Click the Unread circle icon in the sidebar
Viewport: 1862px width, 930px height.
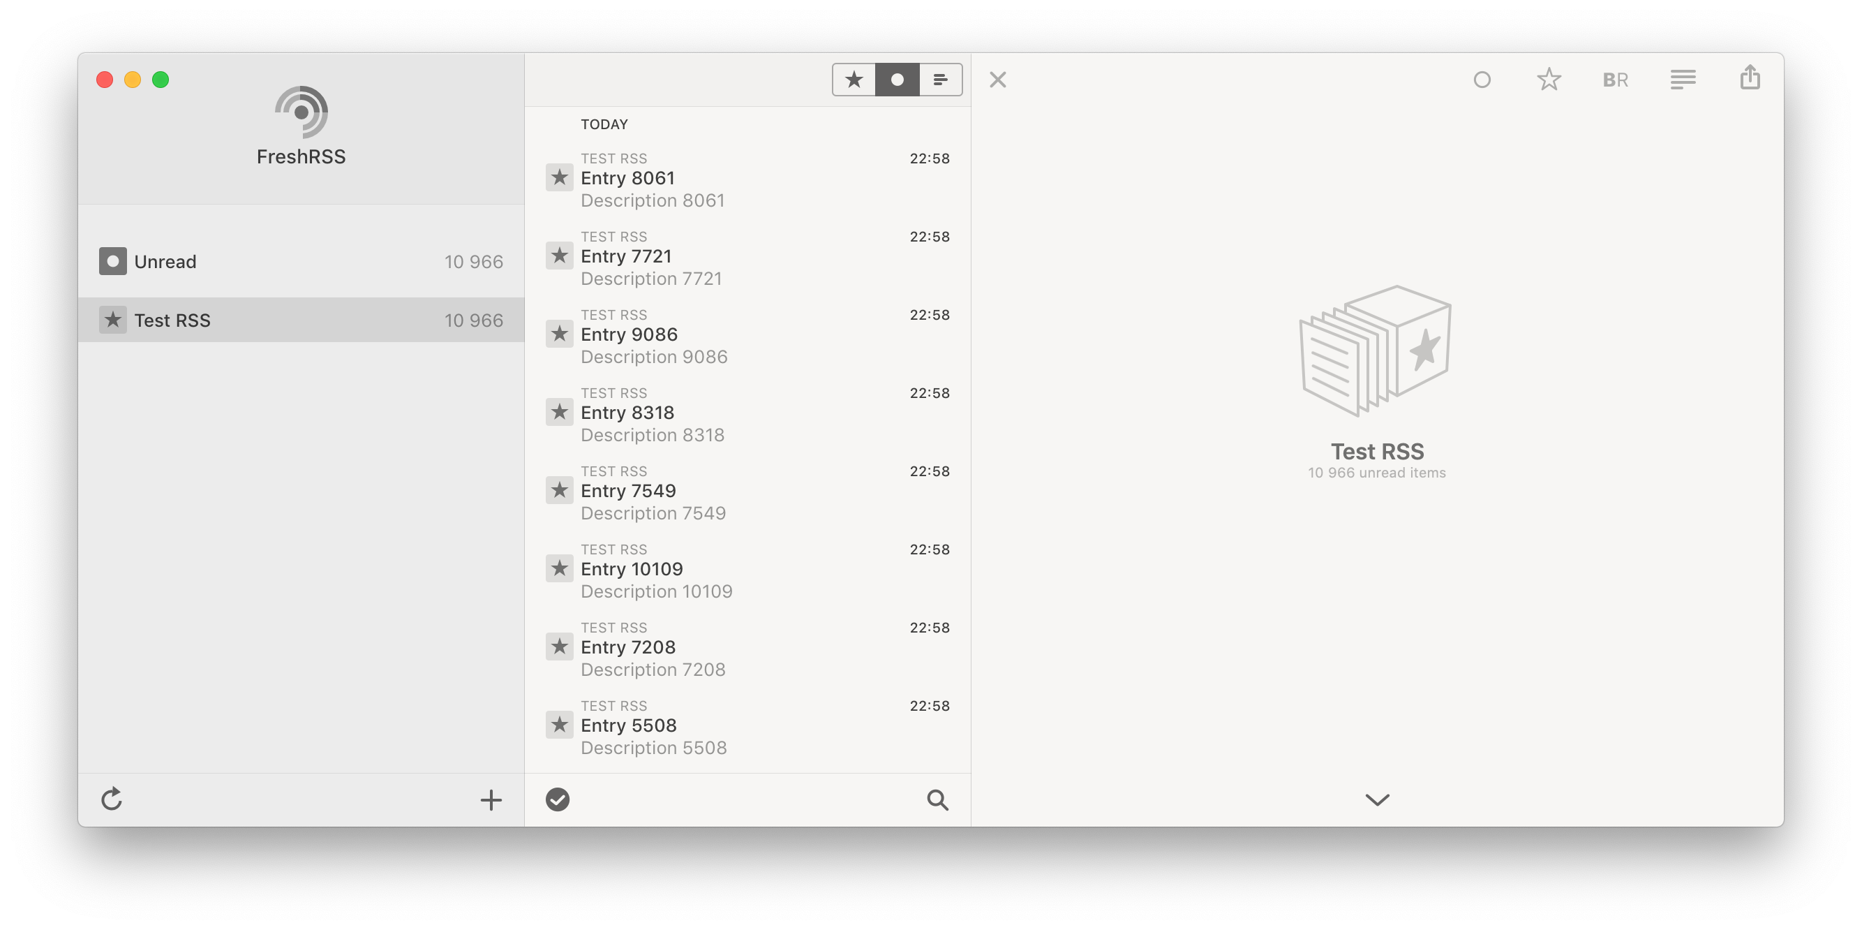click(113, 262)
